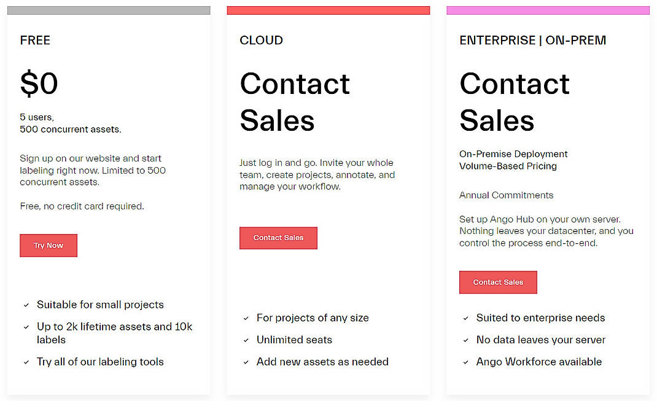Select the FREE plan heading
Screen dimensions: 657x401
(35, 41)
